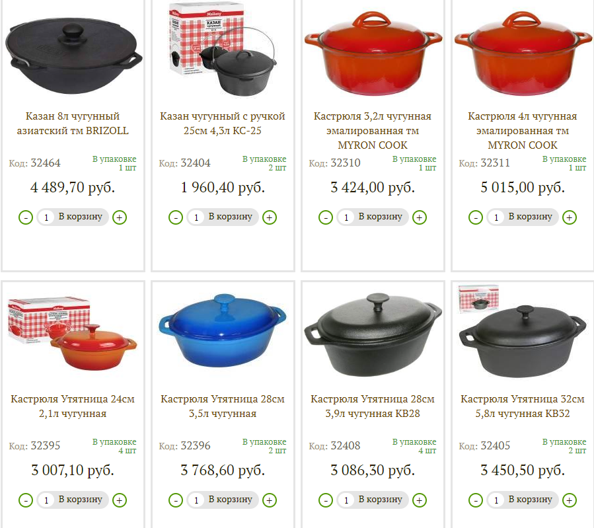Decrease quantity for Утятница 24см 2,1л
Image resolution: width=594 pixels, height=528 pixels.
(26, 500)
